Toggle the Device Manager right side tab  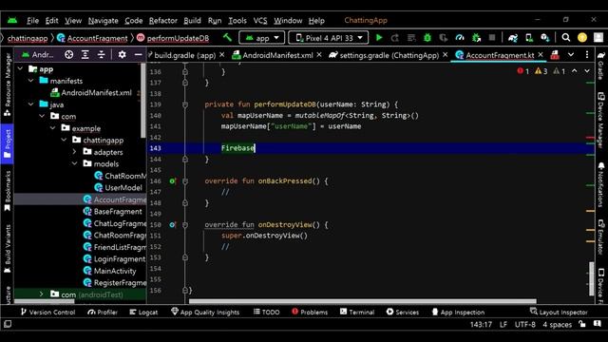pos(600,121)
